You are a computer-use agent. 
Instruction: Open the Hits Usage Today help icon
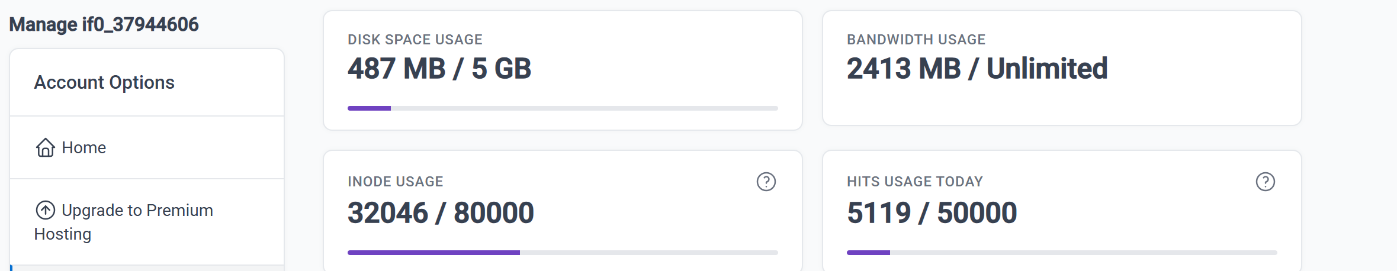coord(1265,182)
